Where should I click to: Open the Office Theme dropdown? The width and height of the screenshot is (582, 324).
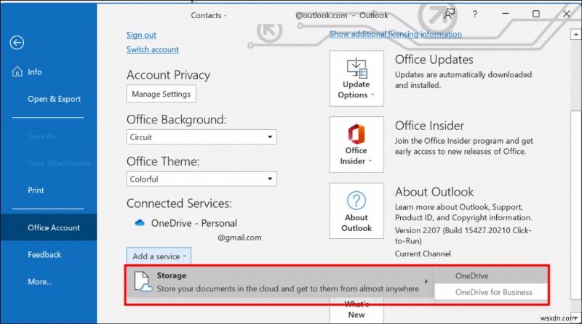pos(202,179)
